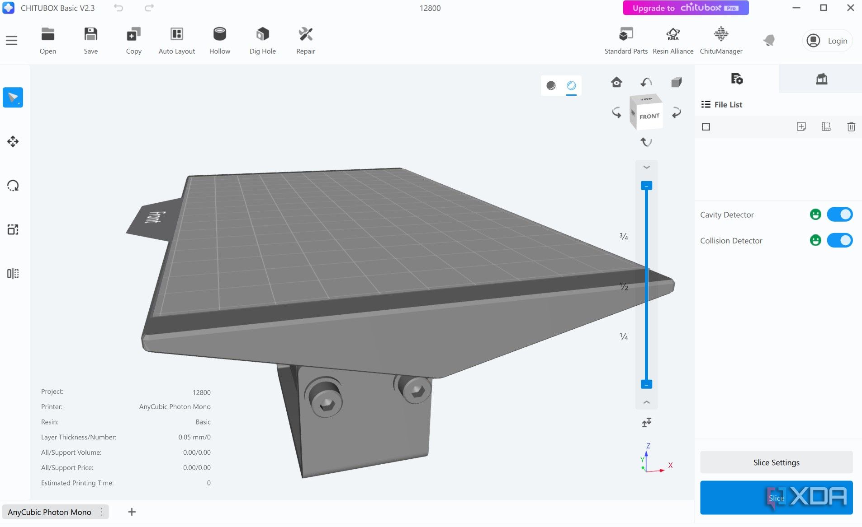
Task: Click the up chevron below layer slider
Action: (x=647, y=402)
